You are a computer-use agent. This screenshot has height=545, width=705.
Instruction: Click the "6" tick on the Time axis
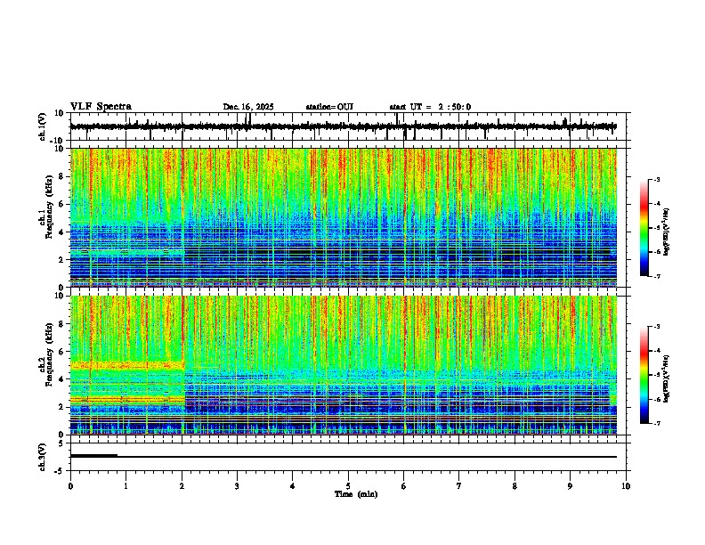click(x=404, y=486)
